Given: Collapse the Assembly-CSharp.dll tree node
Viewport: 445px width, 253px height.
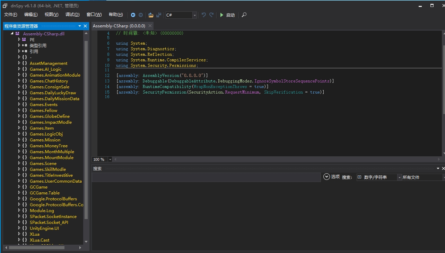Looking at the screenshot, I should tap(12, 34).
